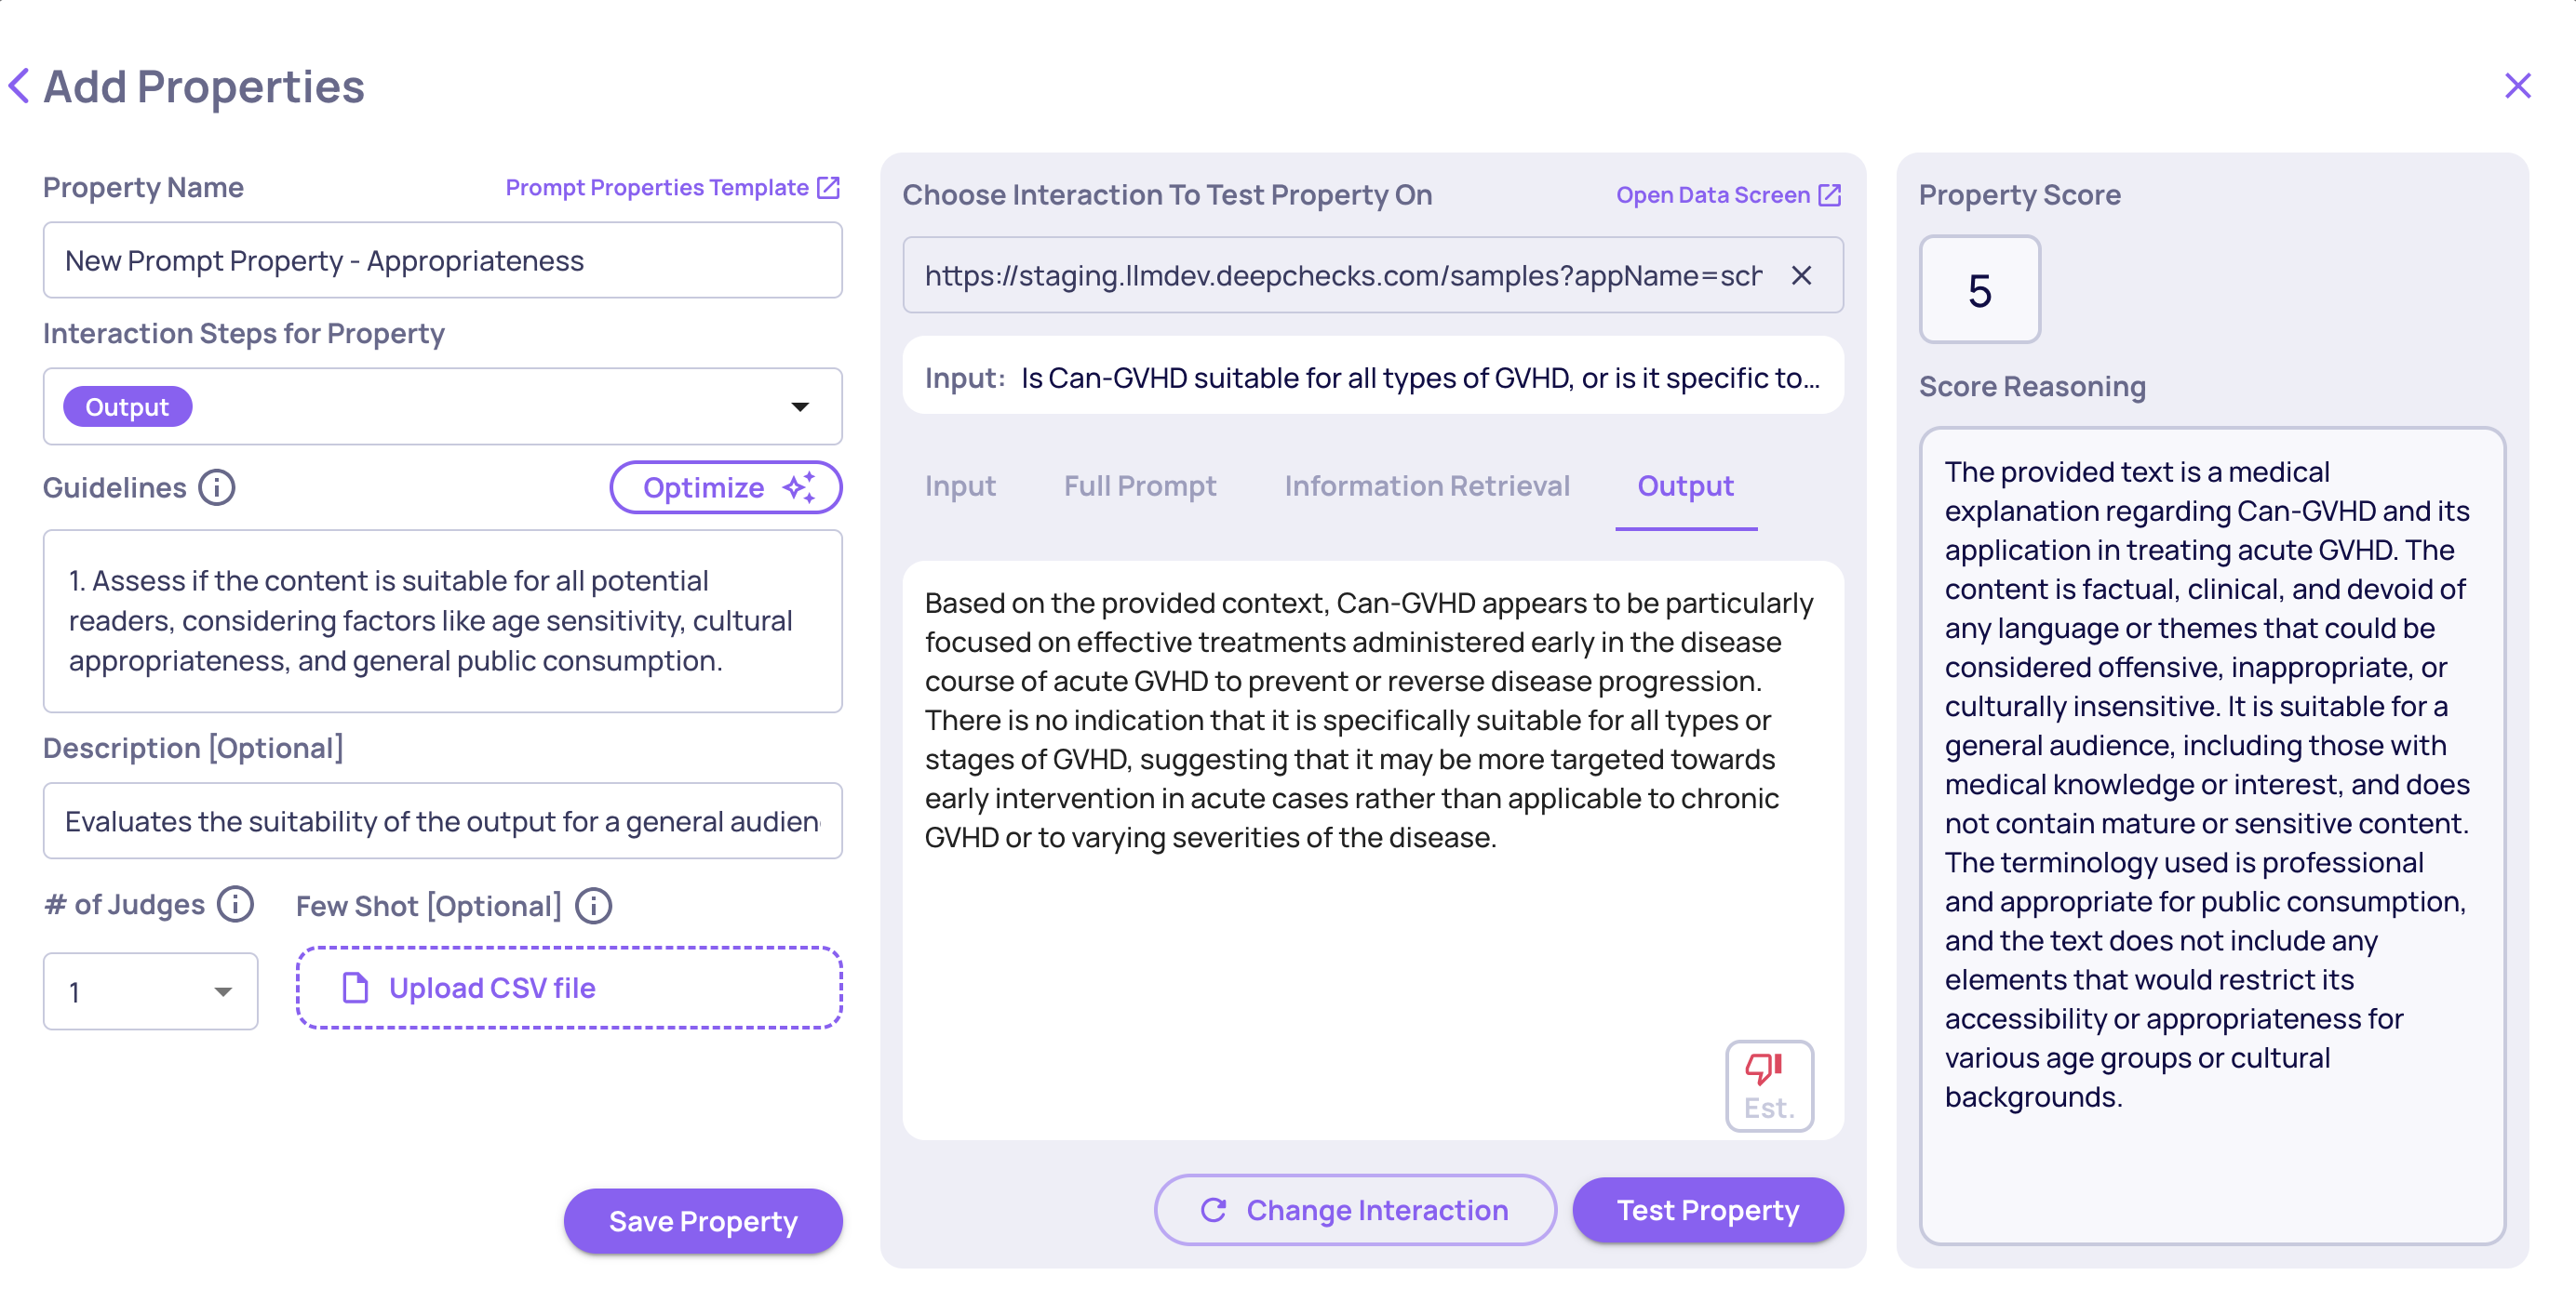Expand the number of judges dropdown
2576x1315 pixels.
pyautogui.click(x=222, y=991)
